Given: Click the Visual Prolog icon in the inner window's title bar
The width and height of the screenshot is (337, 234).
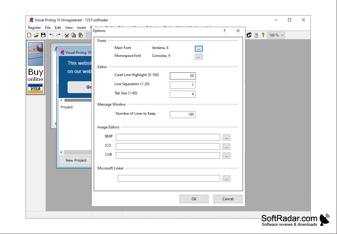Looking at the screenshot, I should point(62,52).
